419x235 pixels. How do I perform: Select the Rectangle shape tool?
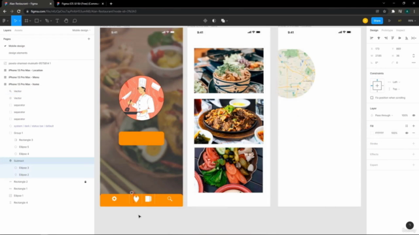(x=37, y=21)
